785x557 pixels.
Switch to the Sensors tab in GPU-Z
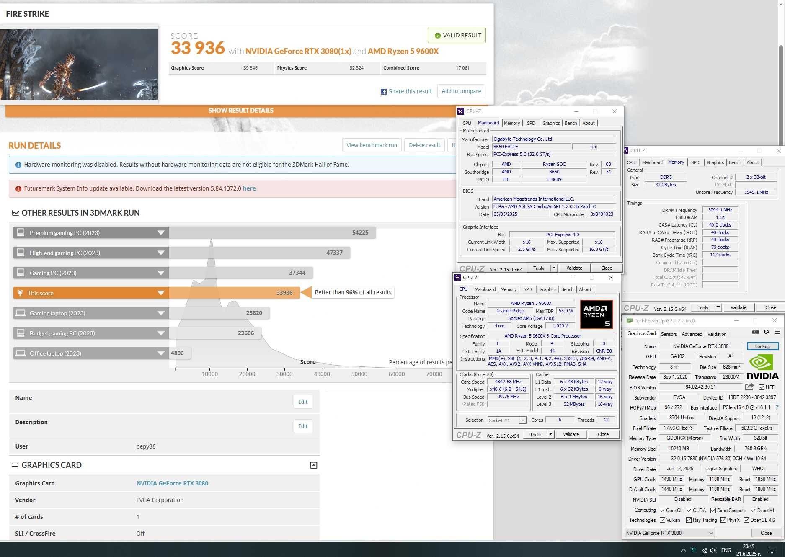point(669,334)
